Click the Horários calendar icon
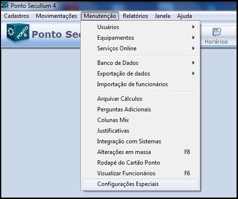The height and width of the screenshot is (199, 238). coord(217,31)
